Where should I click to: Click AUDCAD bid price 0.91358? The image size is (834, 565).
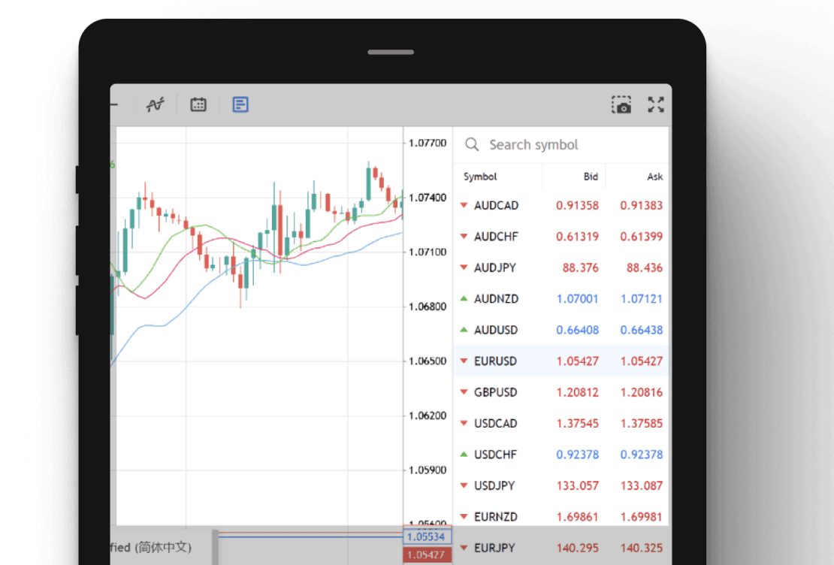[x=577, y=205]
